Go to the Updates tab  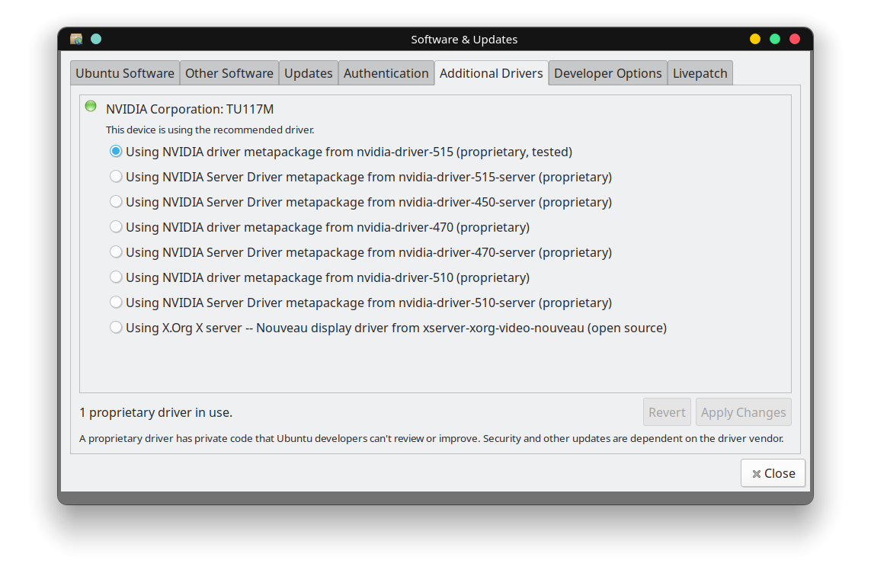coord(308,73)
